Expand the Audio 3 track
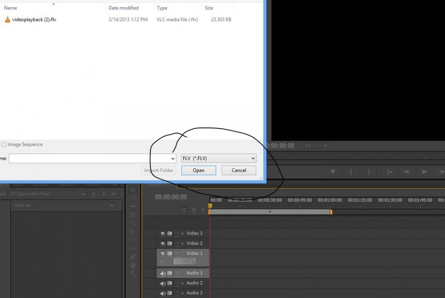This screenshot has height=298, width=445. 183,293
